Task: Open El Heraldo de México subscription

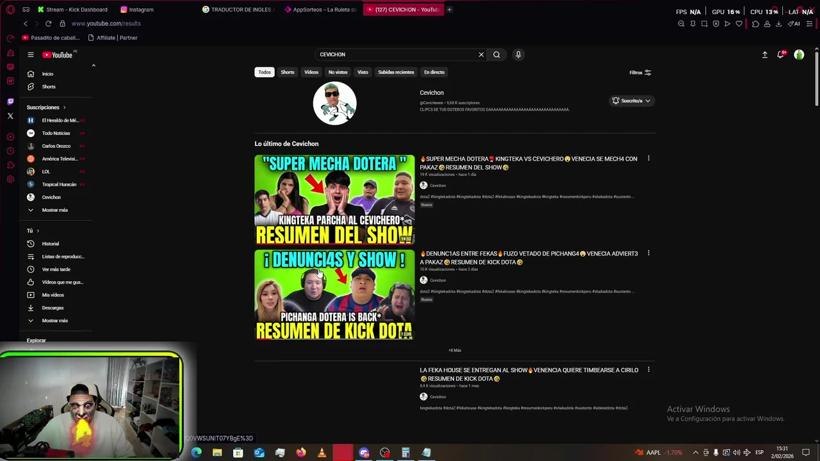Action: pos(56,120)
